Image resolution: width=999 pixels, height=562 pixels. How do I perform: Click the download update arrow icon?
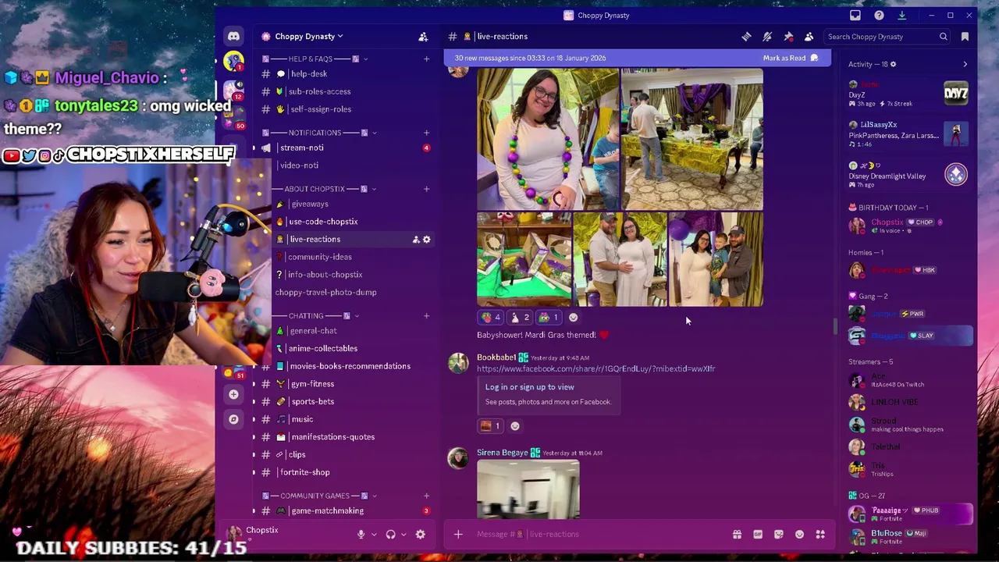click(x=901, y=16)
